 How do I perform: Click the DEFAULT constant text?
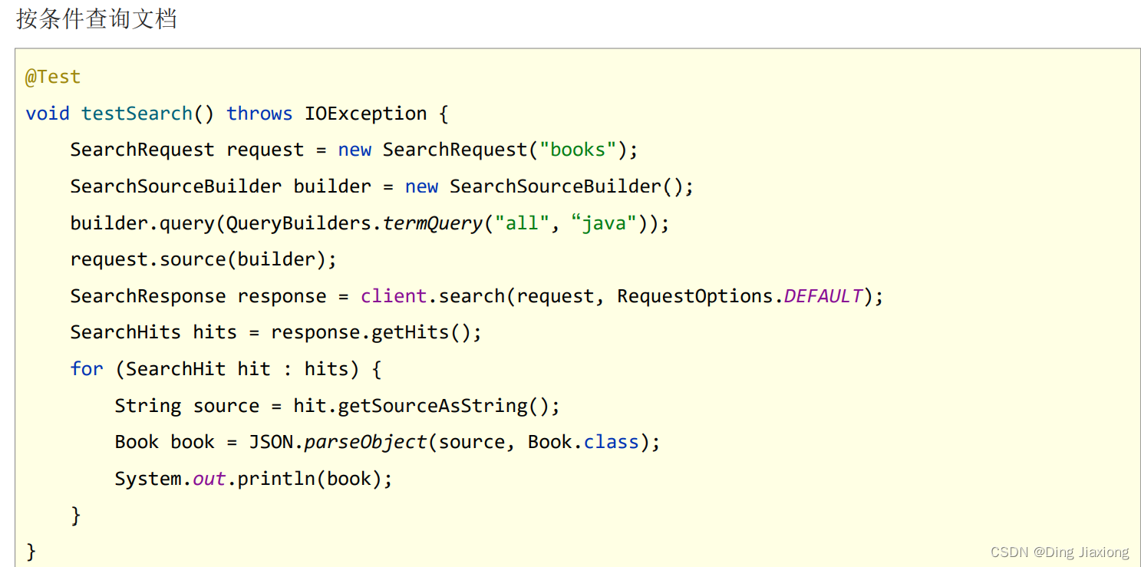(x=823, y=296)
